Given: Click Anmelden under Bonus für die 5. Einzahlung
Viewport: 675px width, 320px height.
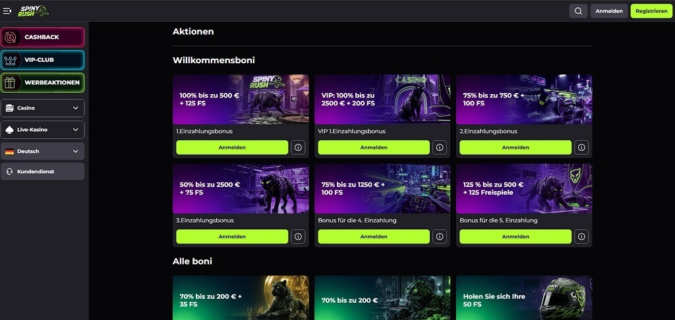Looking at the screenshot, I should [515, 236].
